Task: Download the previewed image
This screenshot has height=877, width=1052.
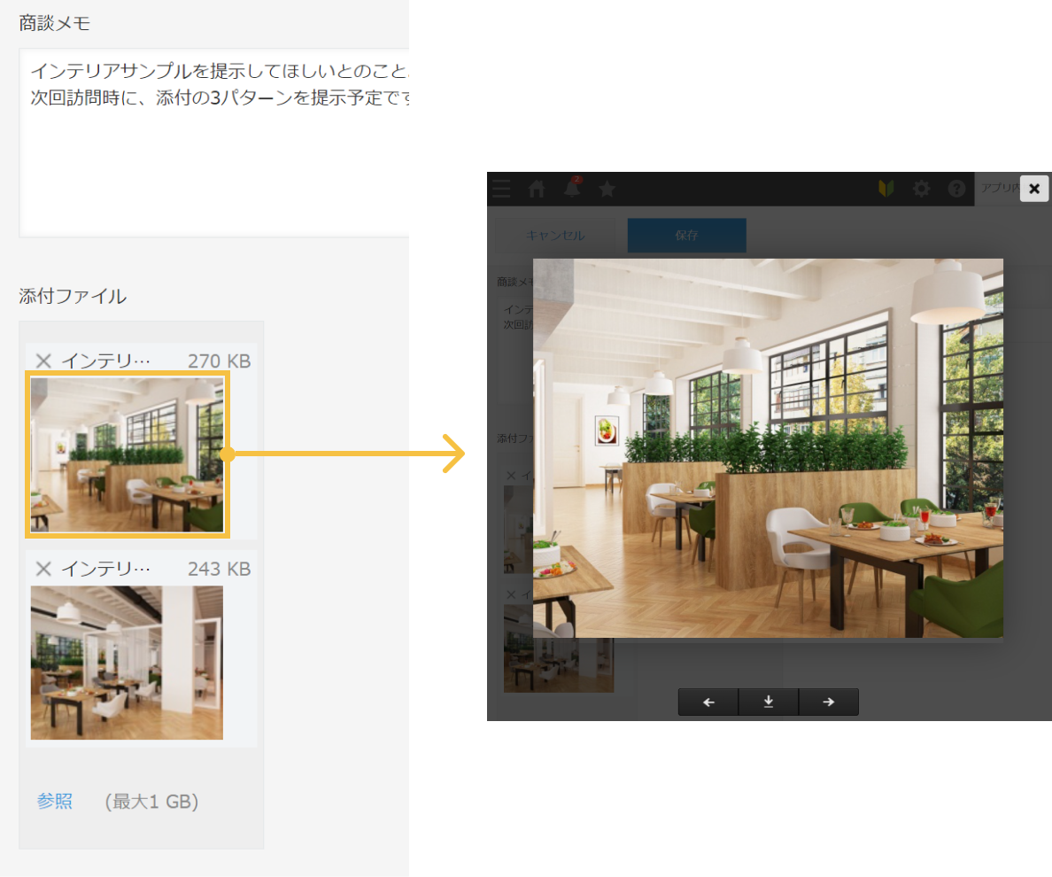Action: click(x=768, y=702)
